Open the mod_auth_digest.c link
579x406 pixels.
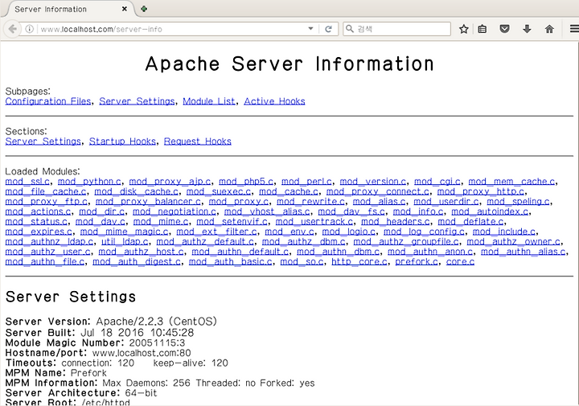pyautogui.click(x=137, y=261)
